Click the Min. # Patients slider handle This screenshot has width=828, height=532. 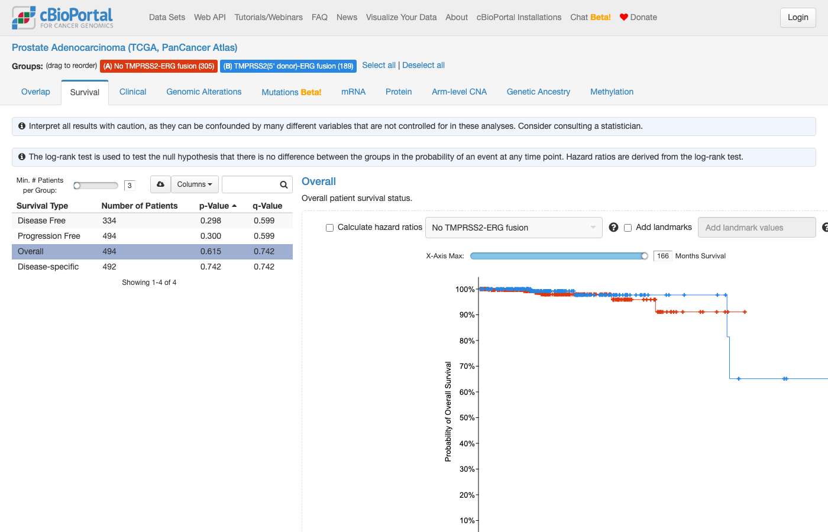(77, 186)
